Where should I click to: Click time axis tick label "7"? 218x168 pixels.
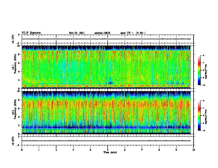[142, 150]
